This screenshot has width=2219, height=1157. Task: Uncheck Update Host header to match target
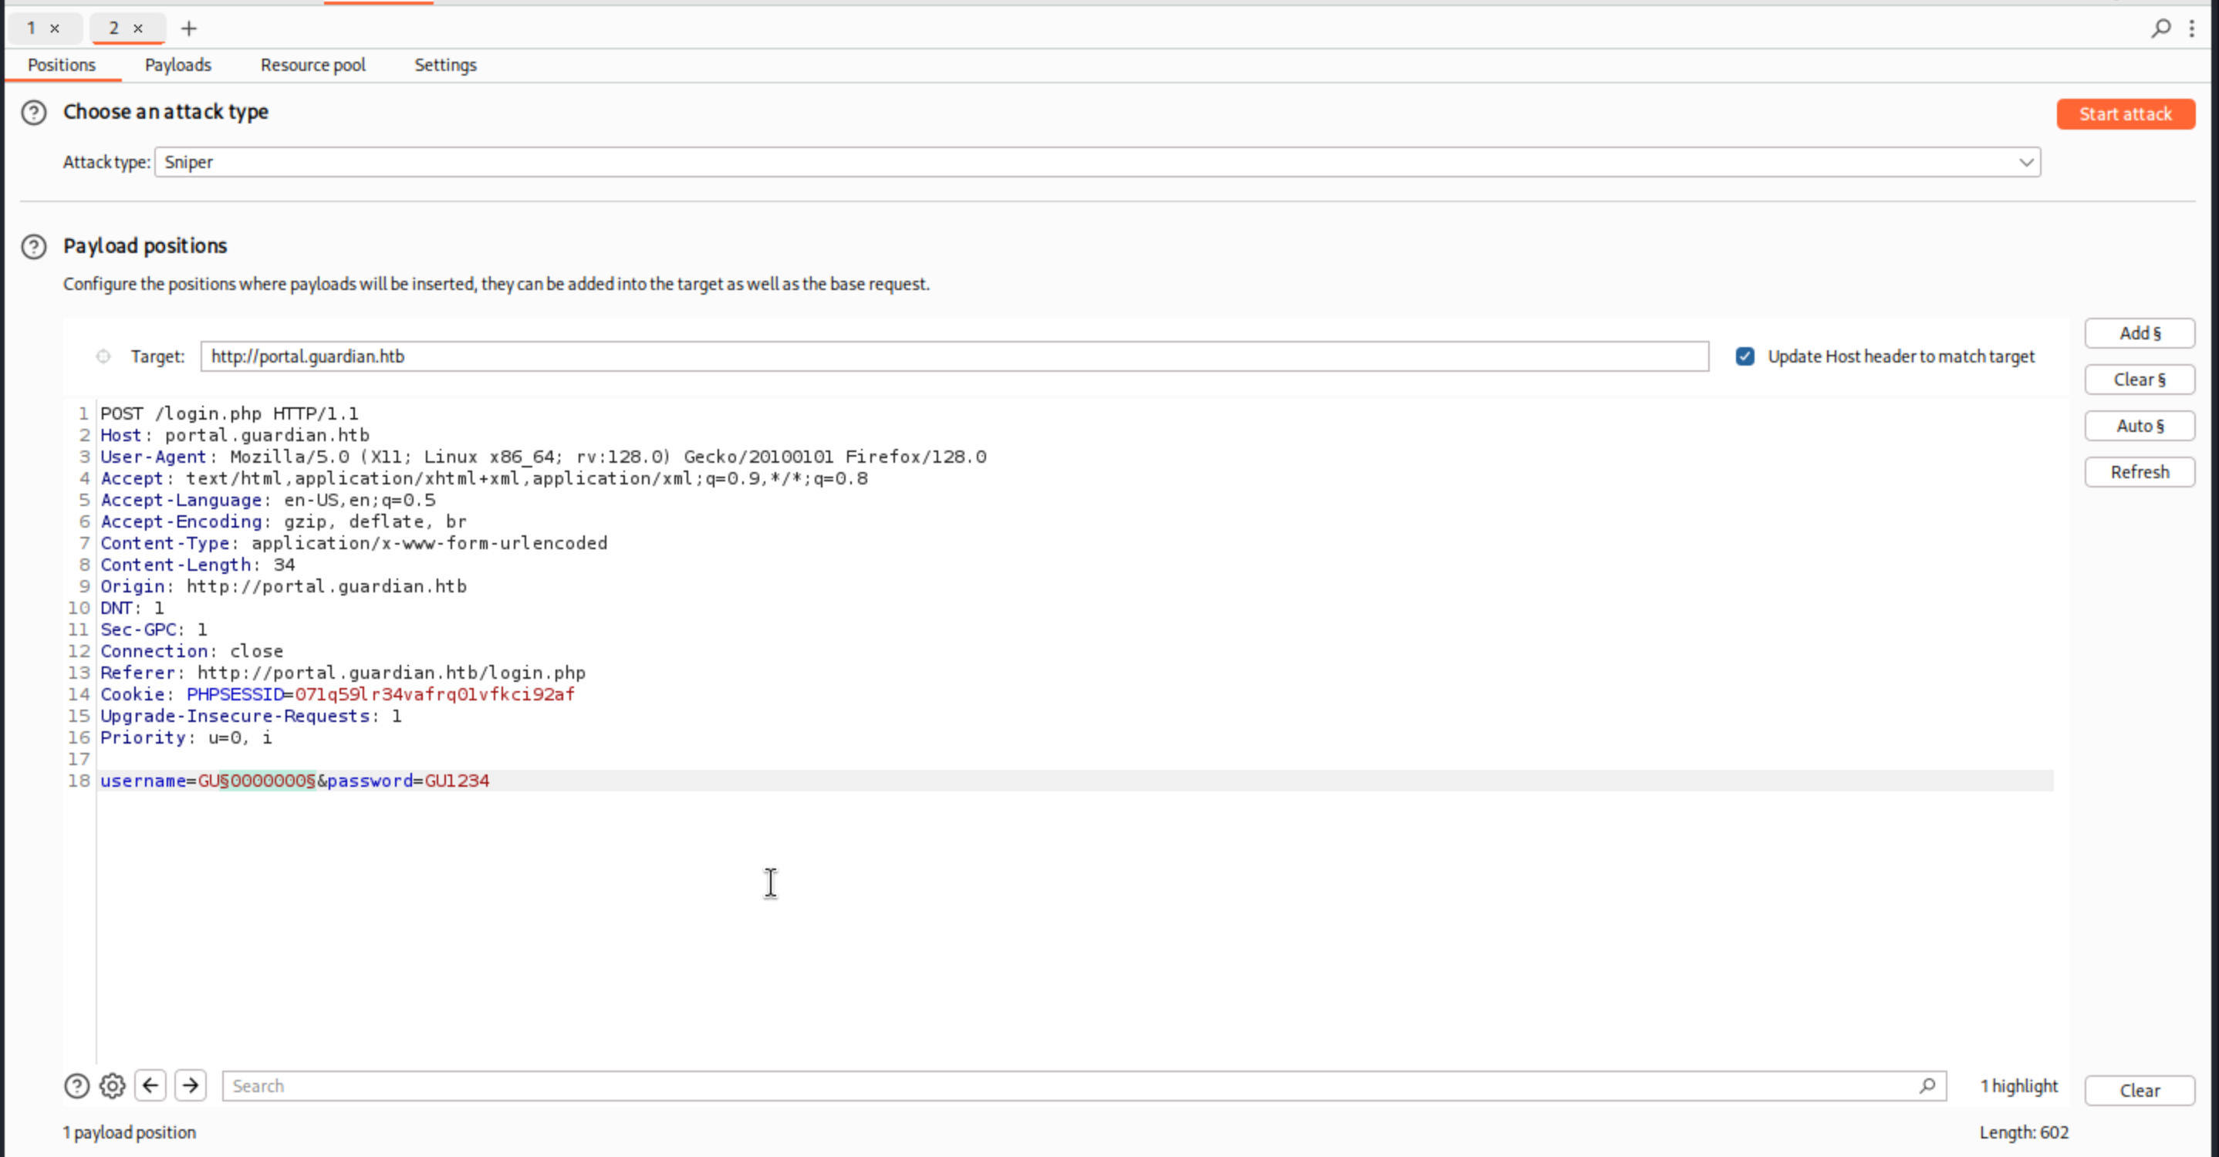1744,356
